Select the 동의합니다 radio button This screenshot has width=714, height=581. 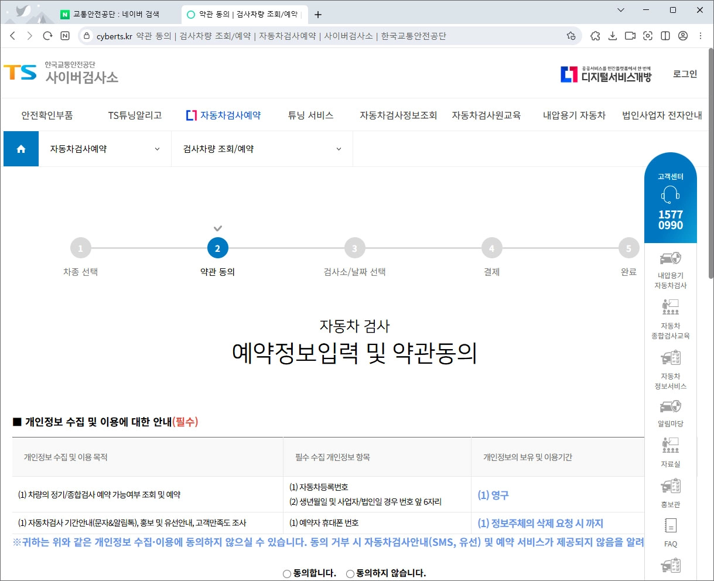pos(287,573)
